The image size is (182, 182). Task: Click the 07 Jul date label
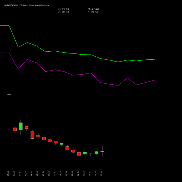[x=8, y=174]
